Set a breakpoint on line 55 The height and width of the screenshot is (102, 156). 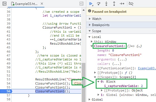8,87
